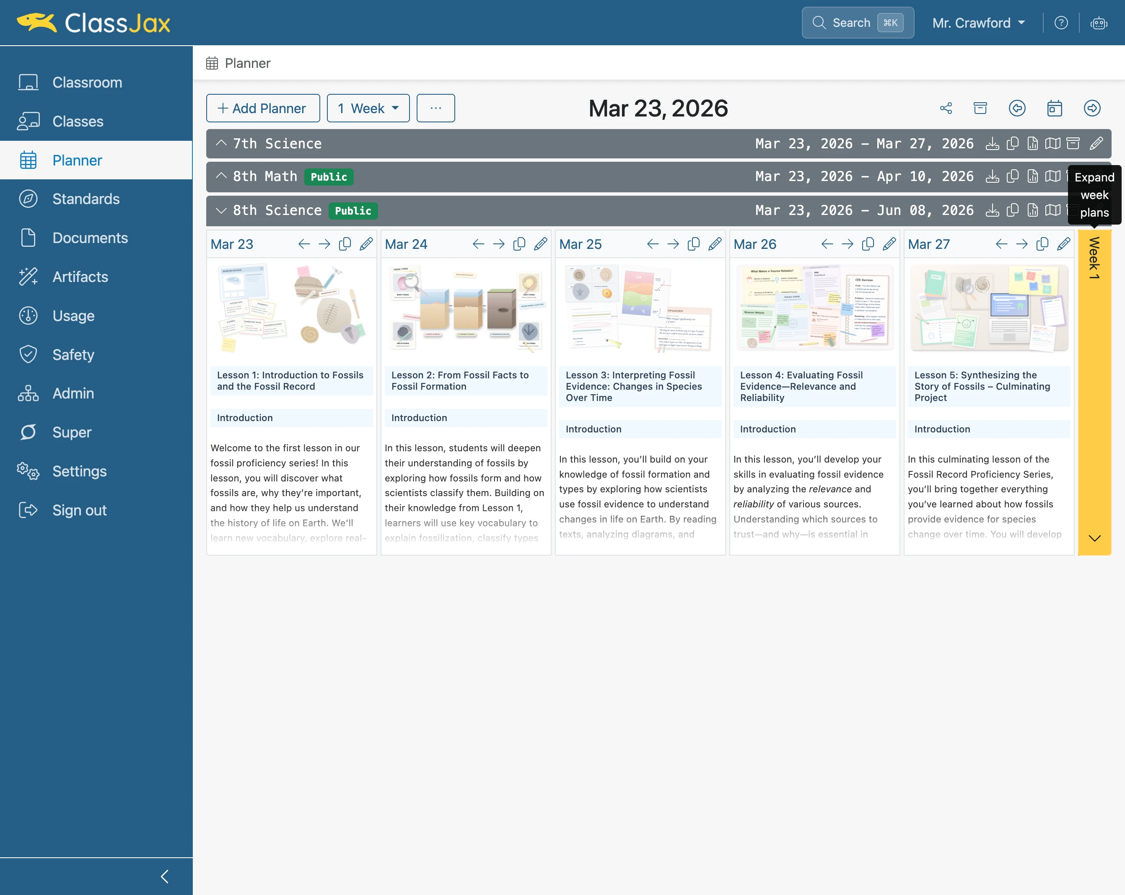Click the Search field
The width and height of the screenshot is (1125, 895).
tap(858, 23)
